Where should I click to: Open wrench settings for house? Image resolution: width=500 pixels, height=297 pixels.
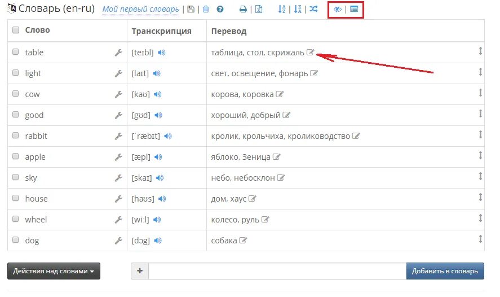pos(118,199)
